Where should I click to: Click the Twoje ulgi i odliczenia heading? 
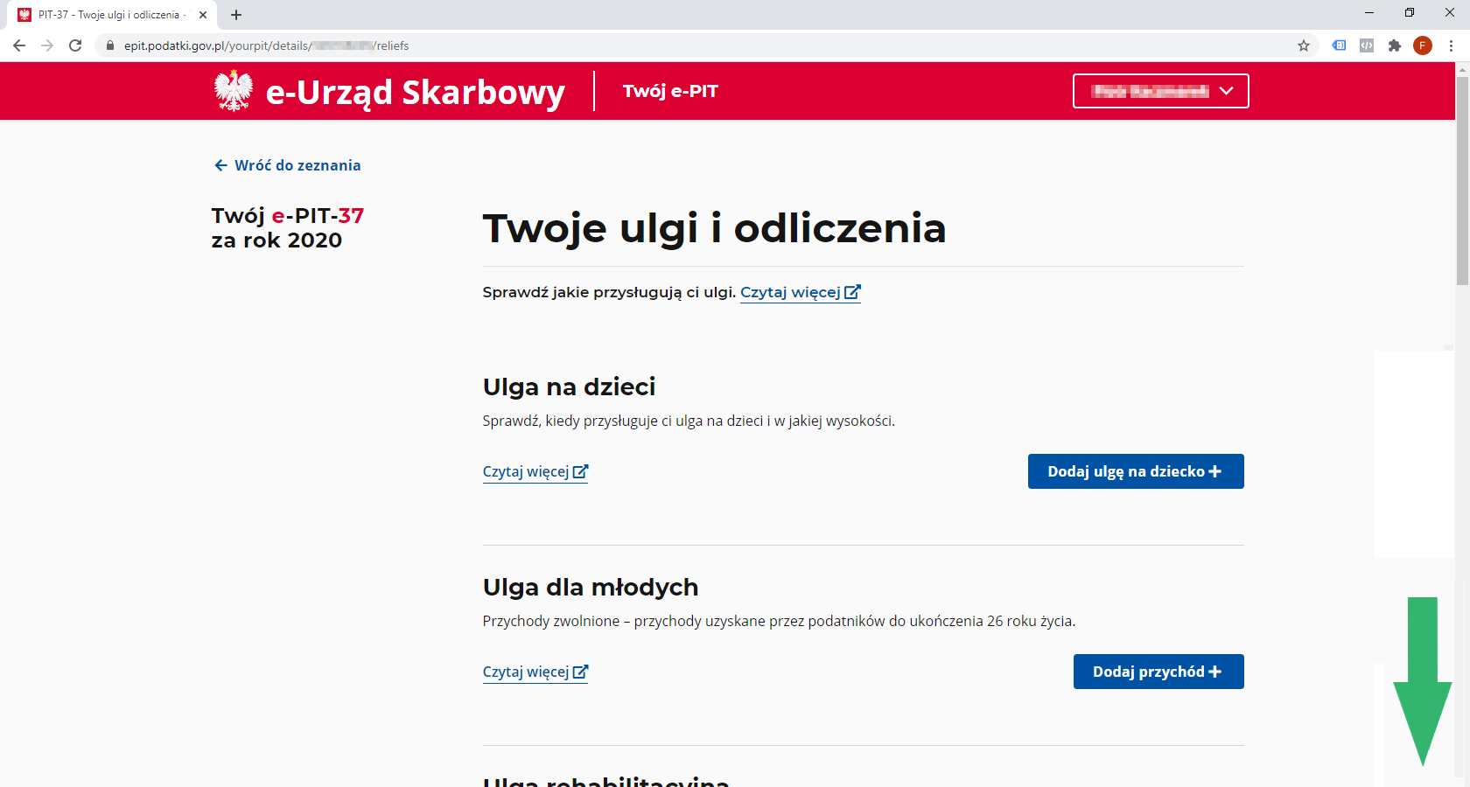(714, 228)
